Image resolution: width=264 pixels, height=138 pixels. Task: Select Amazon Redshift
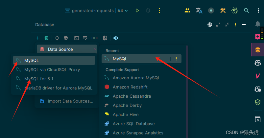coord(141,87)
